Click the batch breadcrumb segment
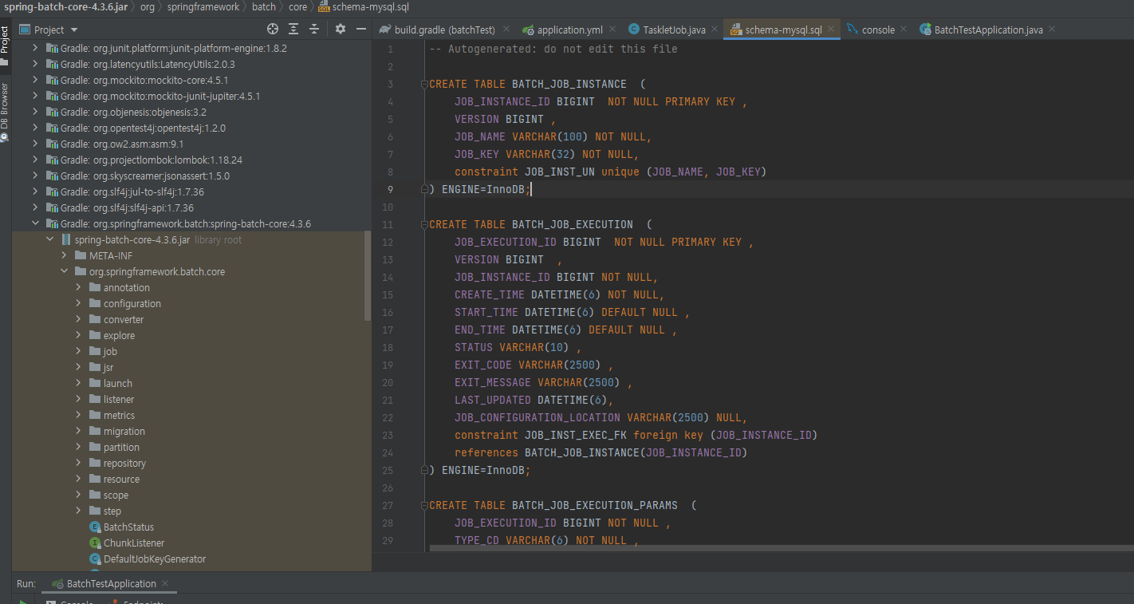This screenshot has height=604, width=1134. tap(264, 6)
